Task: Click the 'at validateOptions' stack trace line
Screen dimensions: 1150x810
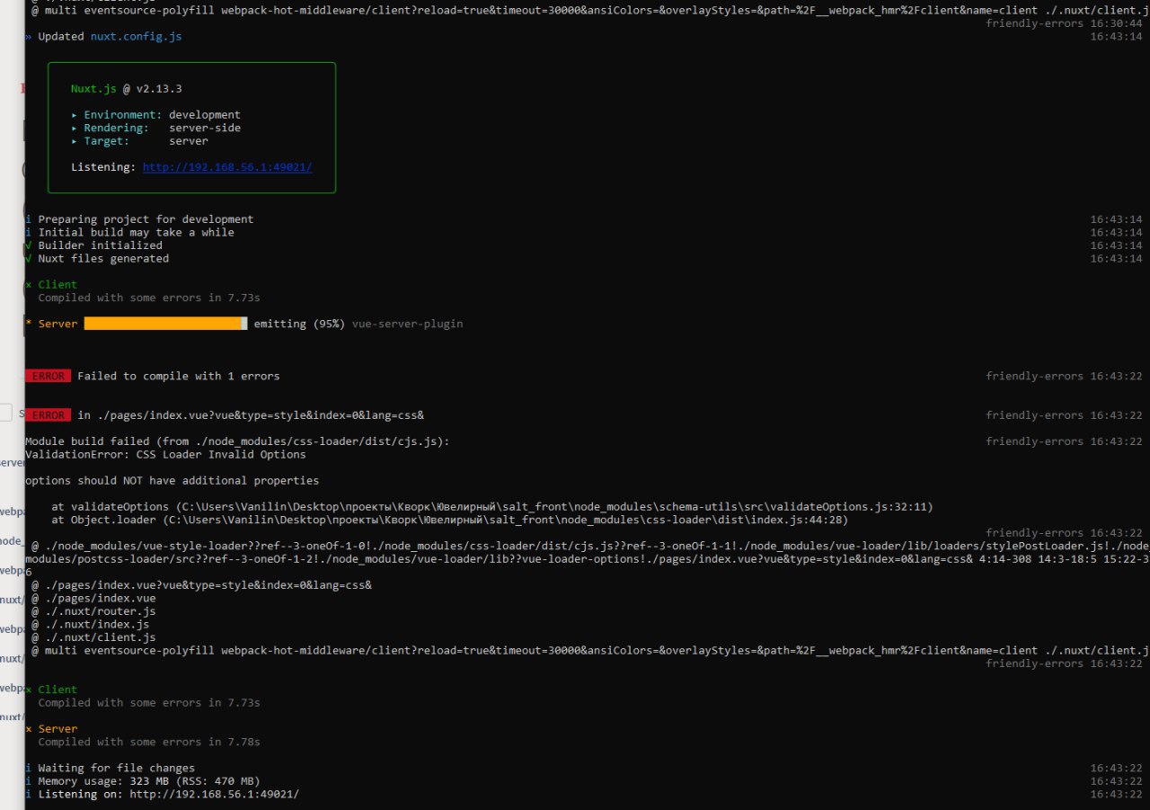Action: [491, 507]
